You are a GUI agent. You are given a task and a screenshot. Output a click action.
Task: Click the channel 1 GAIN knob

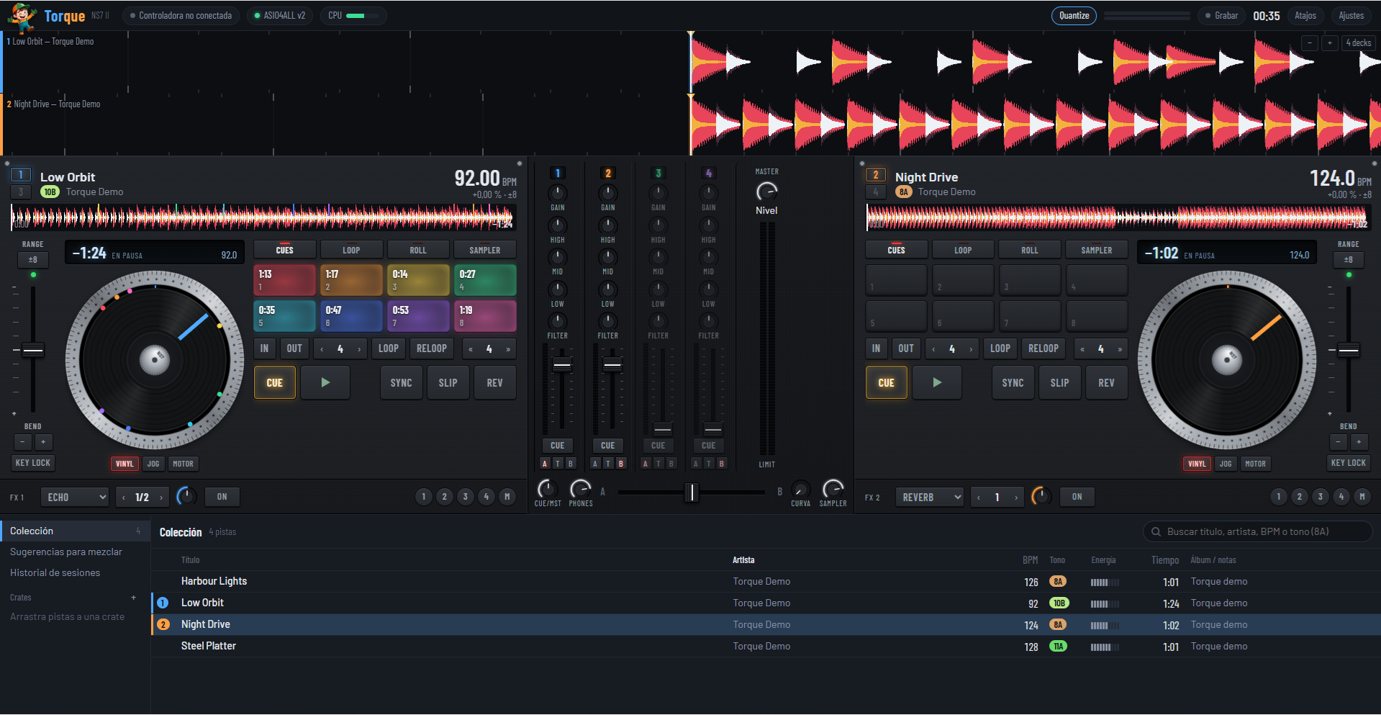click(558, 193)
